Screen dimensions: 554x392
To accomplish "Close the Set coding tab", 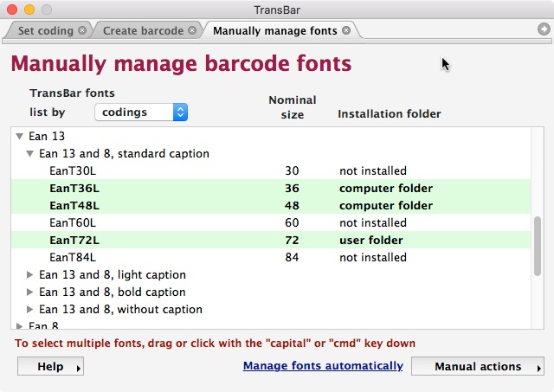I will [82, 30].
